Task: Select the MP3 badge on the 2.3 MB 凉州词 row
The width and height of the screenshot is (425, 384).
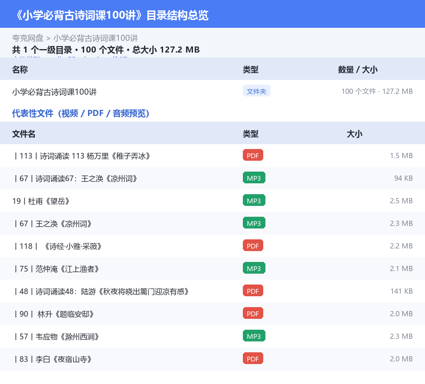Action: (254, 223)
